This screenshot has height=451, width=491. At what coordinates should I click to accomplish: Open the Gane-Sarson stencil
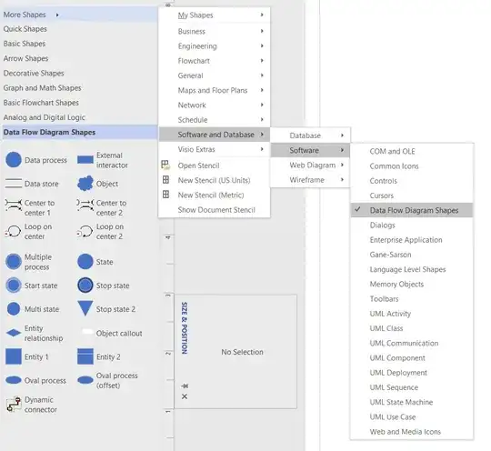[412, 255]
